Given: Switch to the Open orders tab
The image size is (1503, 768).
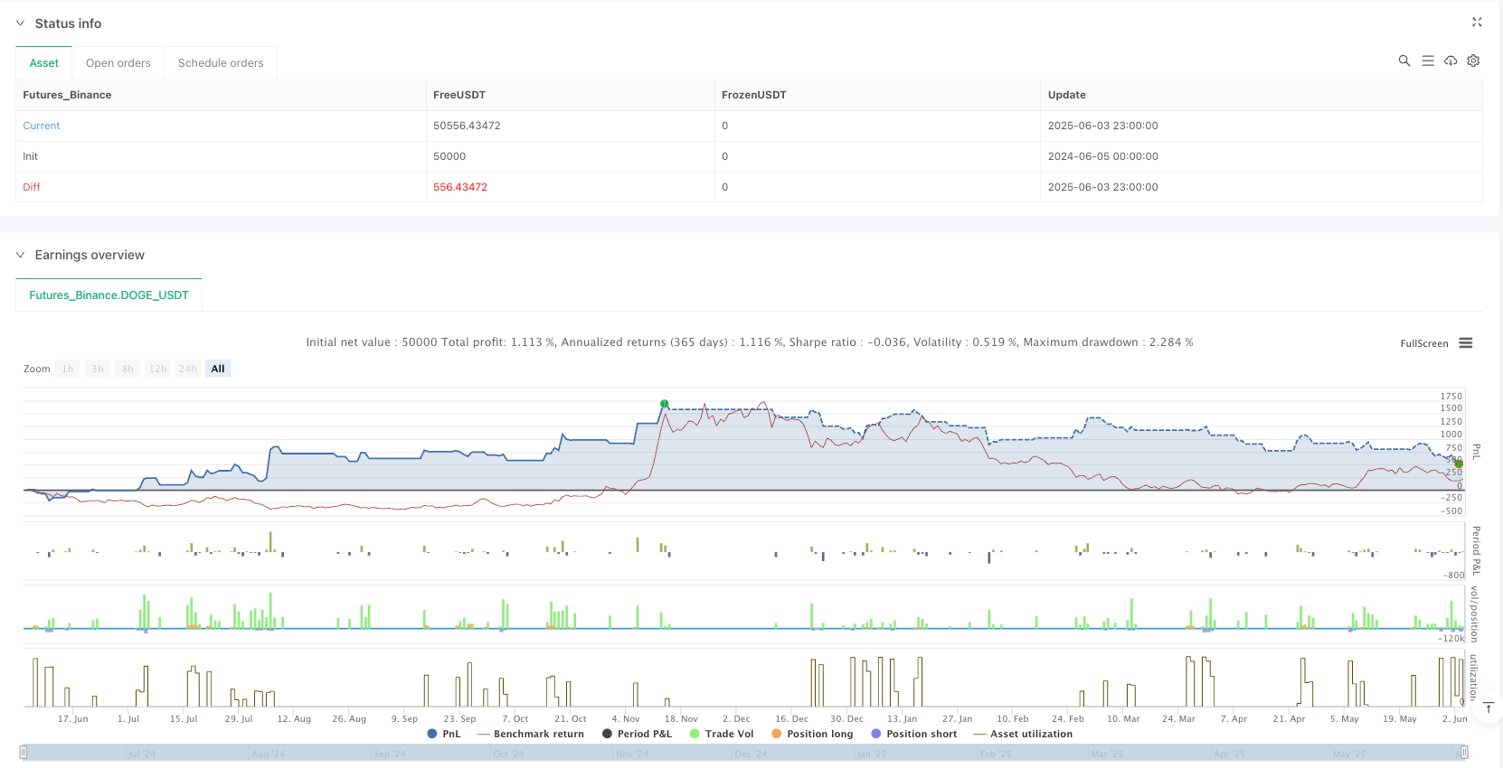Looking at the screenshot, I should click(x=118, y=63).
